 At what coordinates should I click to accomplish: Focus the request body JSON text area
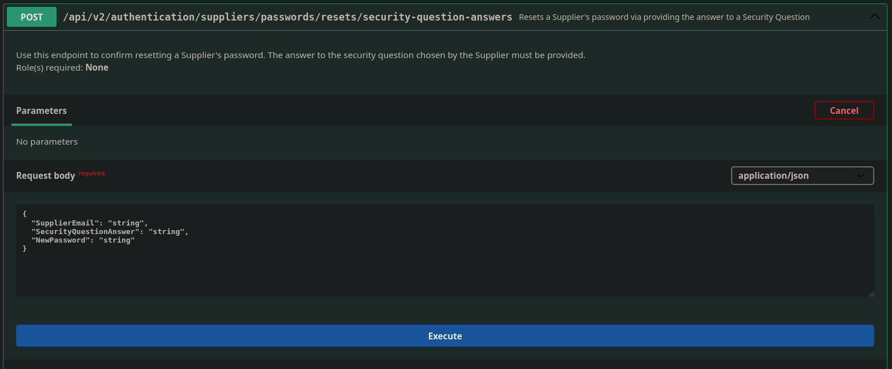click(445, 268)
